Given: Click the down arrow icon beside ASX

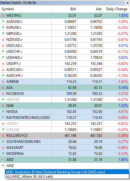Looking at the screenshot, I should (3, 88).
